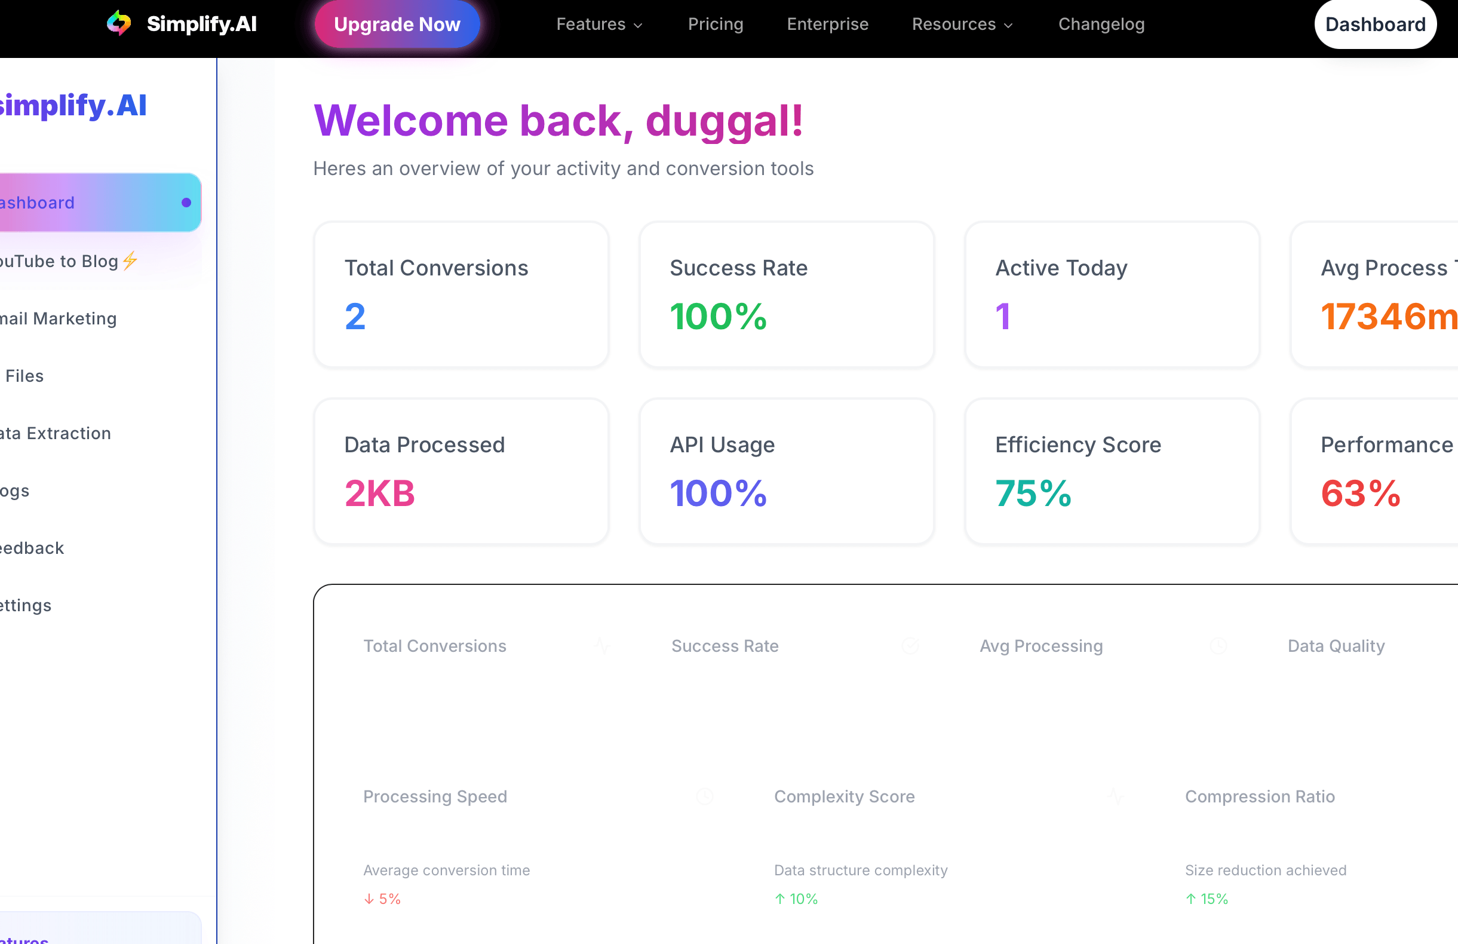The height and width of the screenshot is (944, 1458).
Task: Open Logs in the sidebar
Action: pyautogui.click(x=100, y=491)
